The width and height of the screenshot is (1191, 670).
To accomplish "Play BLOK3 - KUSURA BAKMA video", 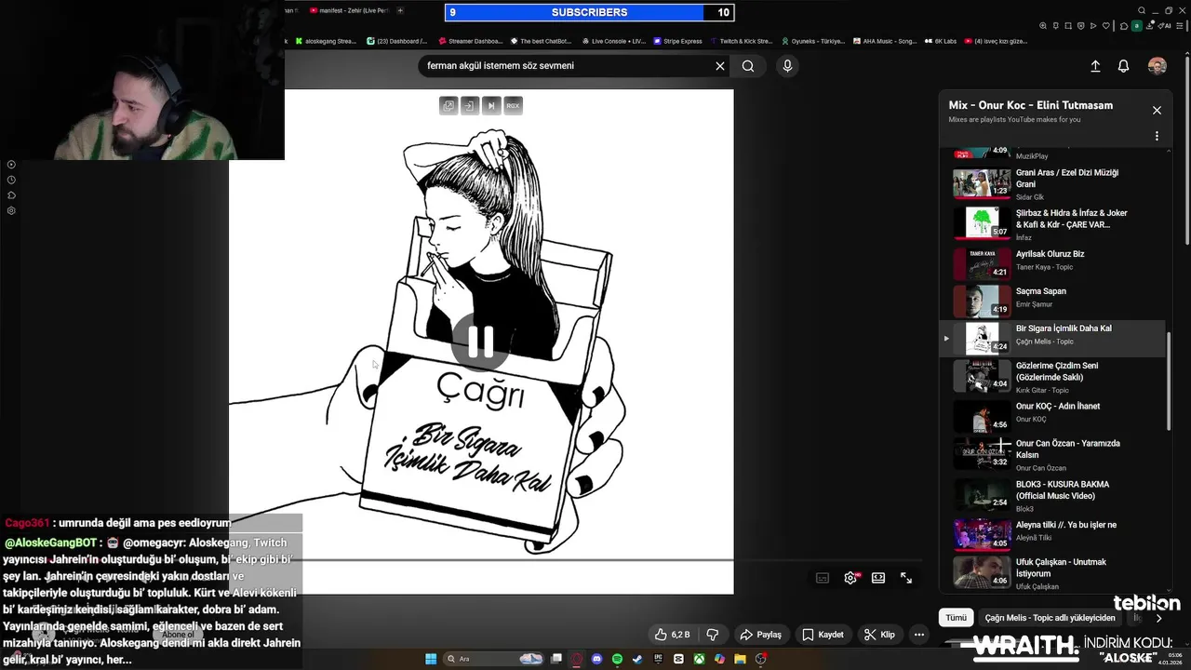I will tap(1053, 495).
